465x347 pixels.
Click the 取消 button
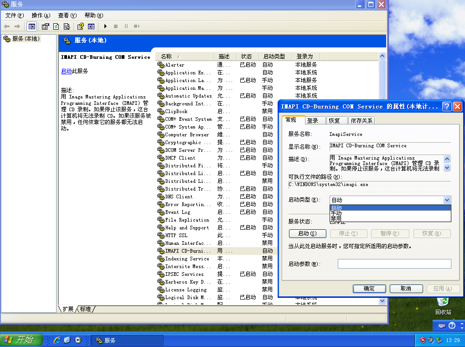coord(406,289)
